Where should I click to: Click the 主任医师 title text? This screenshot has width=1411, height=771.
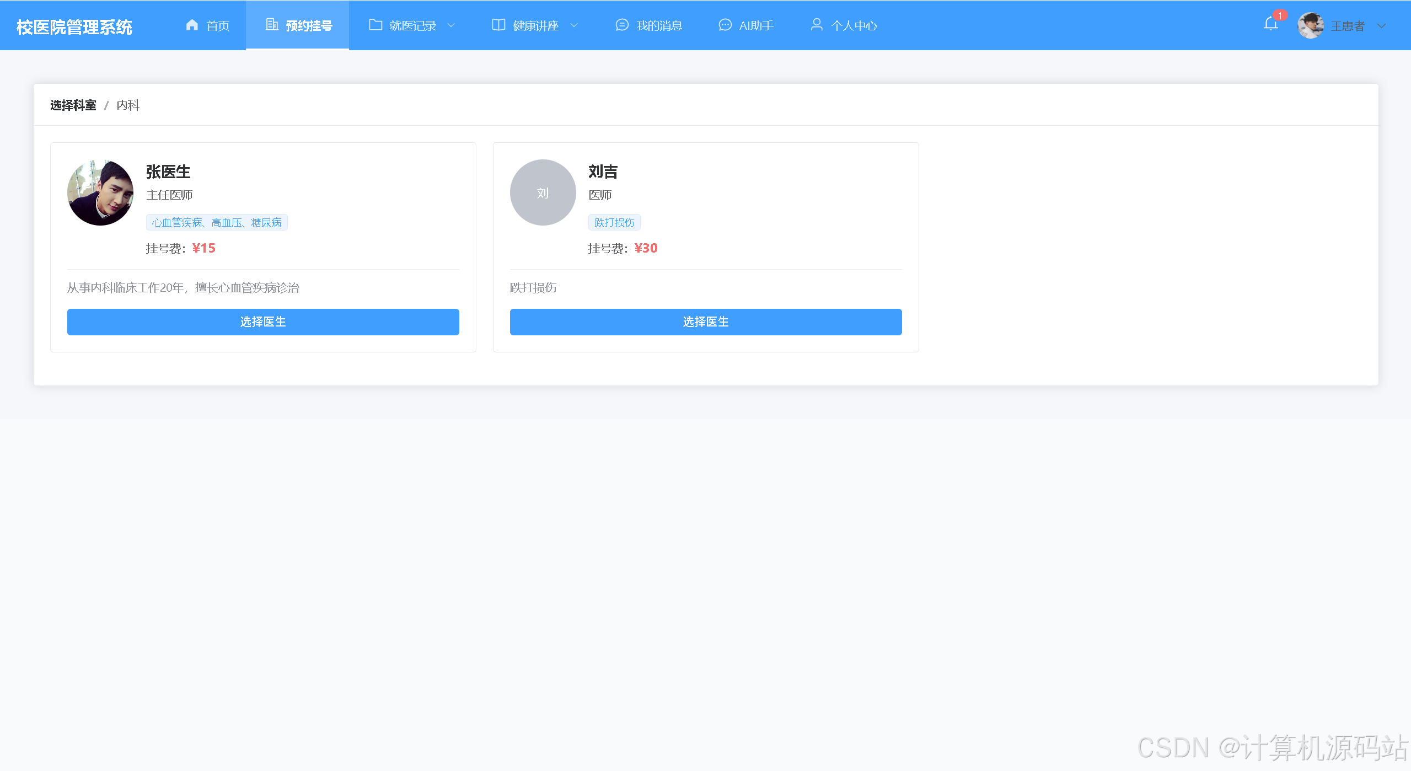tap(169, 195)
